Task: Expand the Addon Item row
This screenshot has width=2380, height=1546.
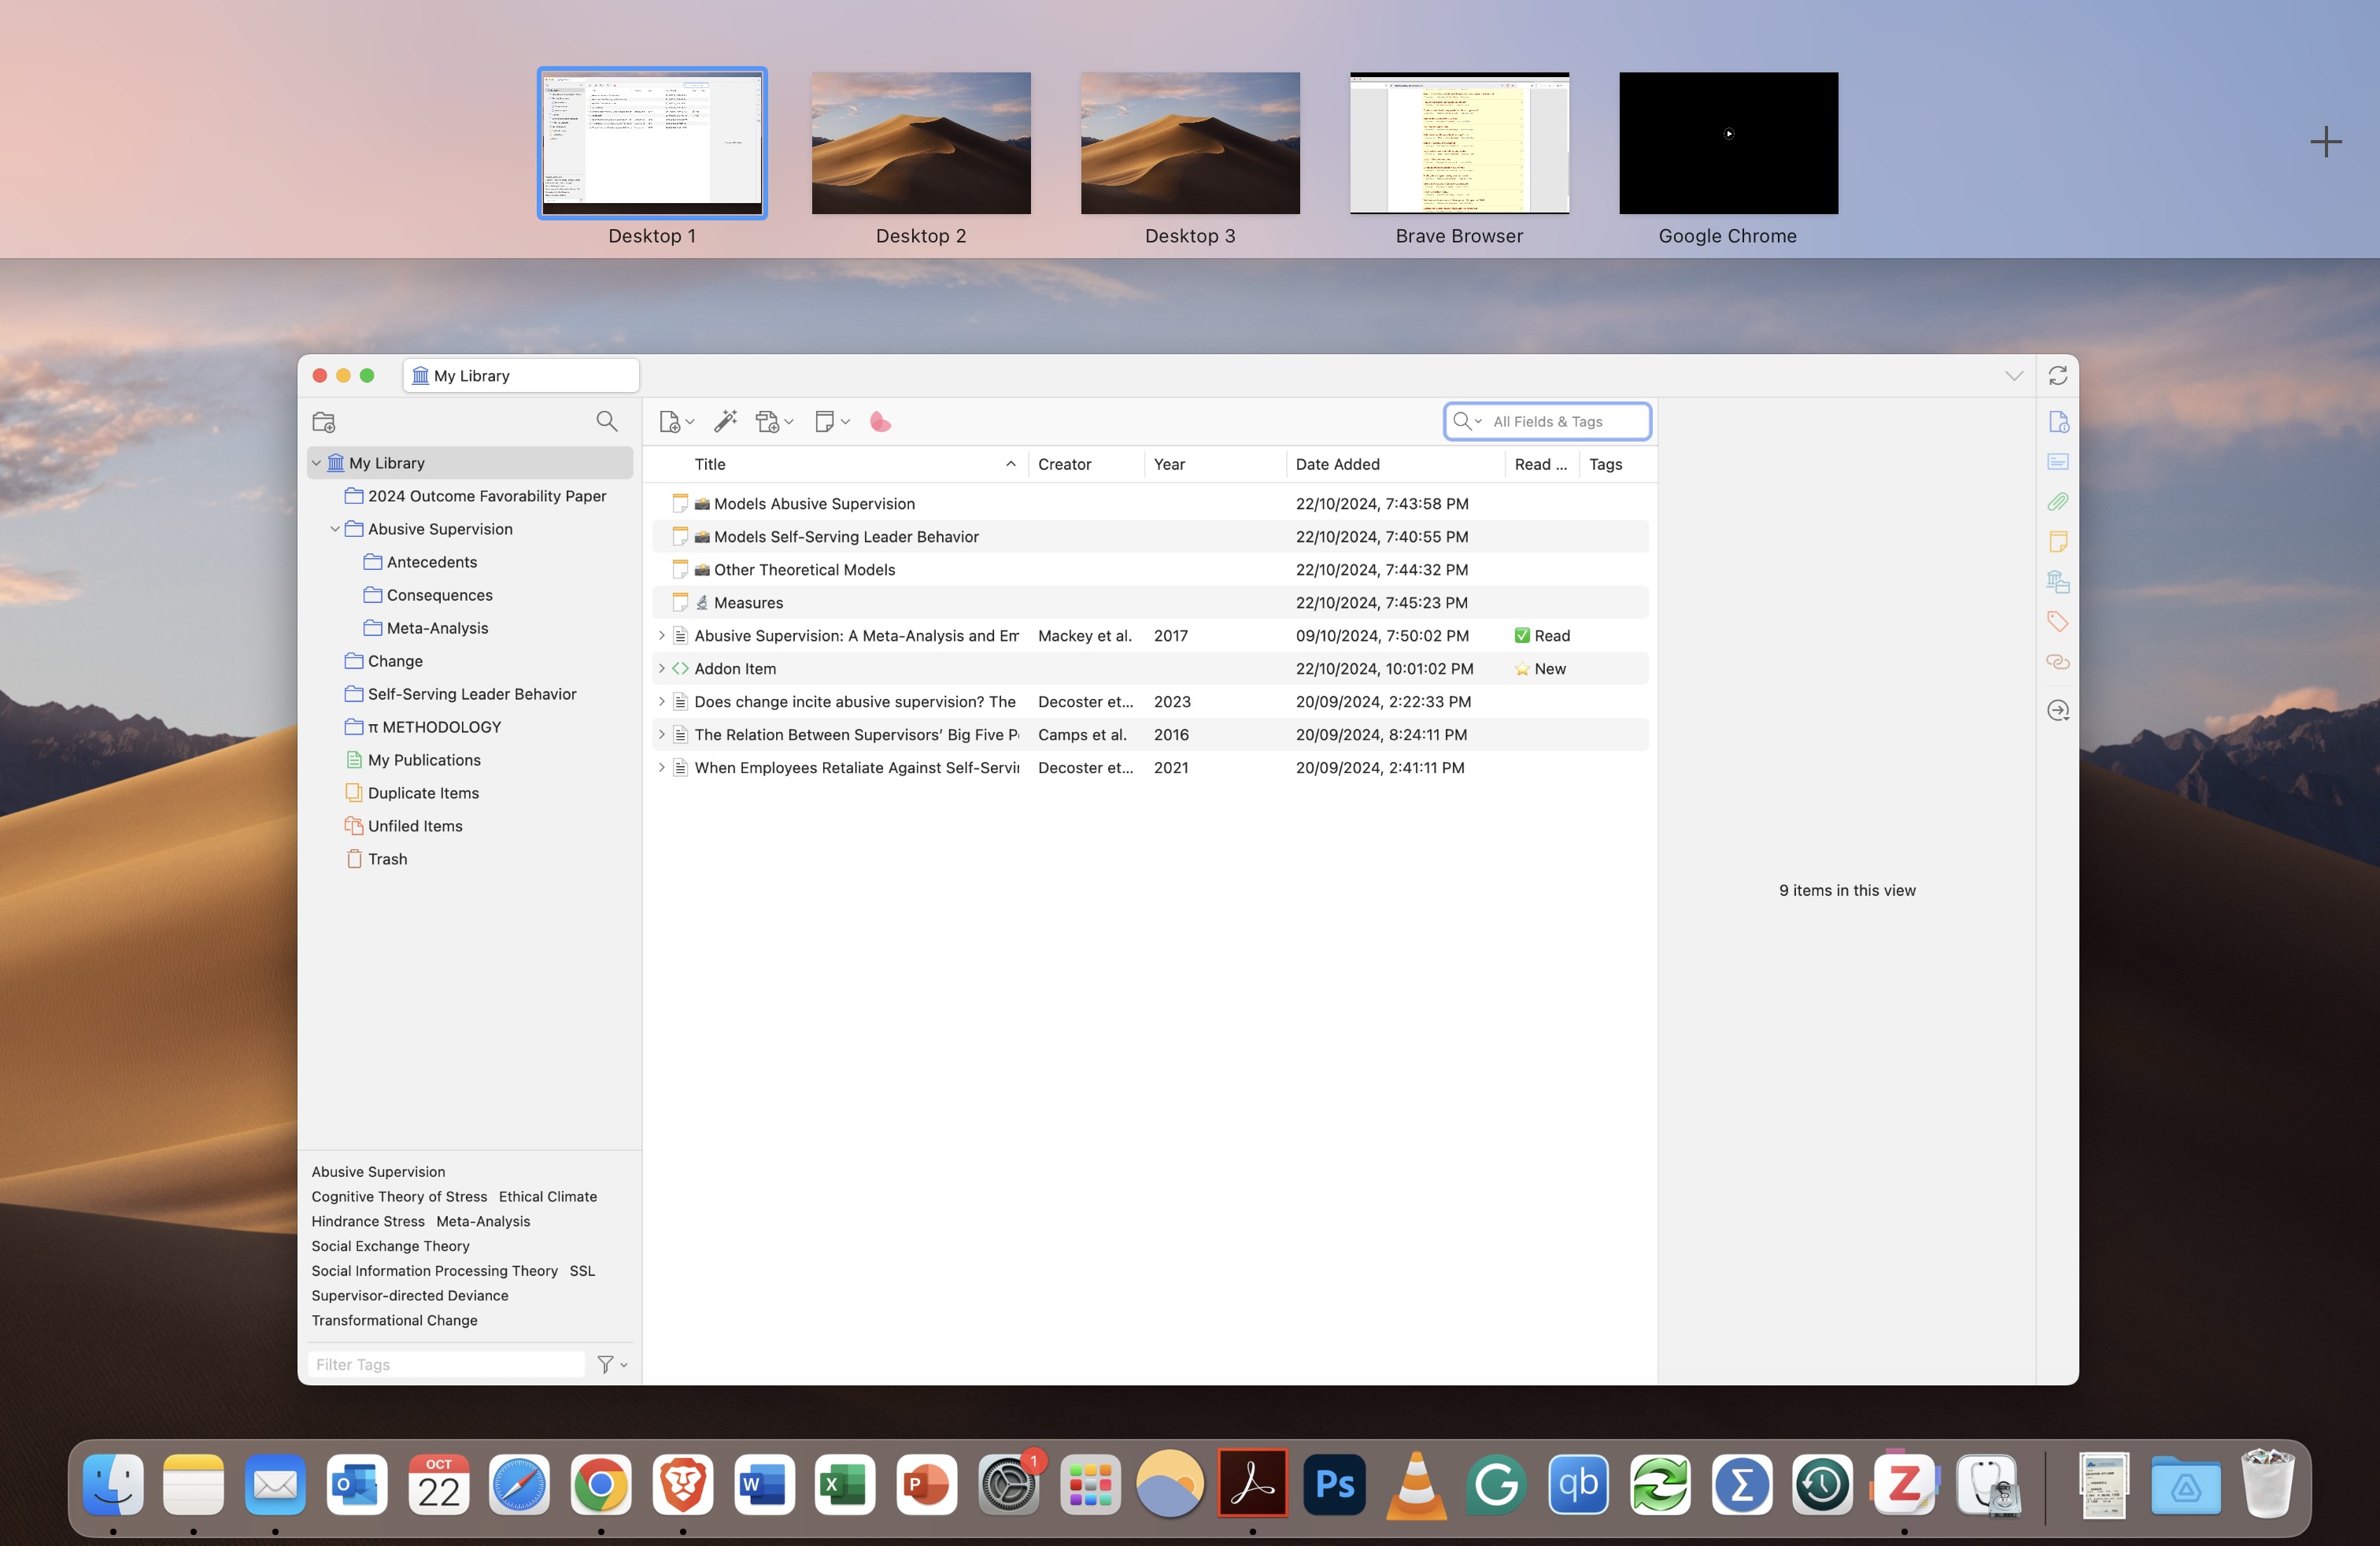Action: (661, 669)
